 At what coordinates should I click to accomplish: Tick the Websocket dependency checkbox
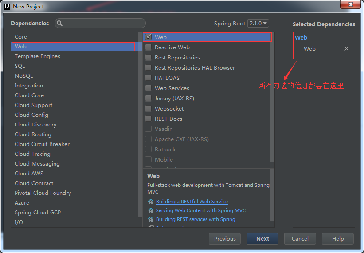(149, 109)
